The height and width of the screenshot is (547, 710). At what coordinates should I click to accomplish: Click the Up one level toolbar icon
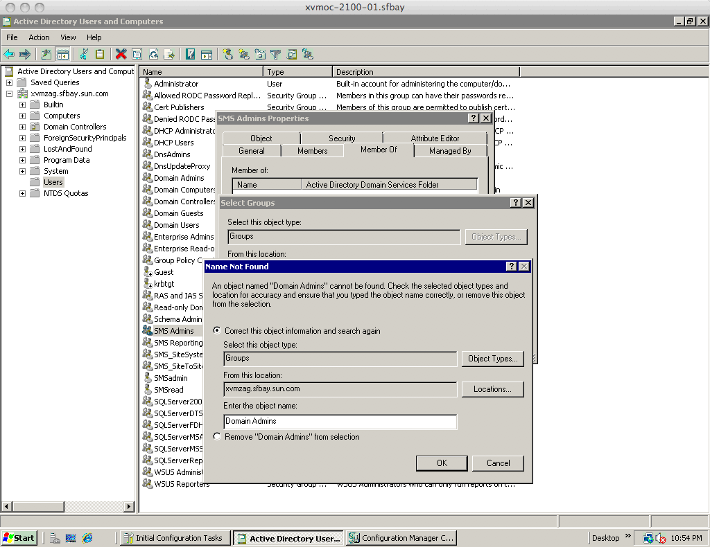[x=46, y=55]
